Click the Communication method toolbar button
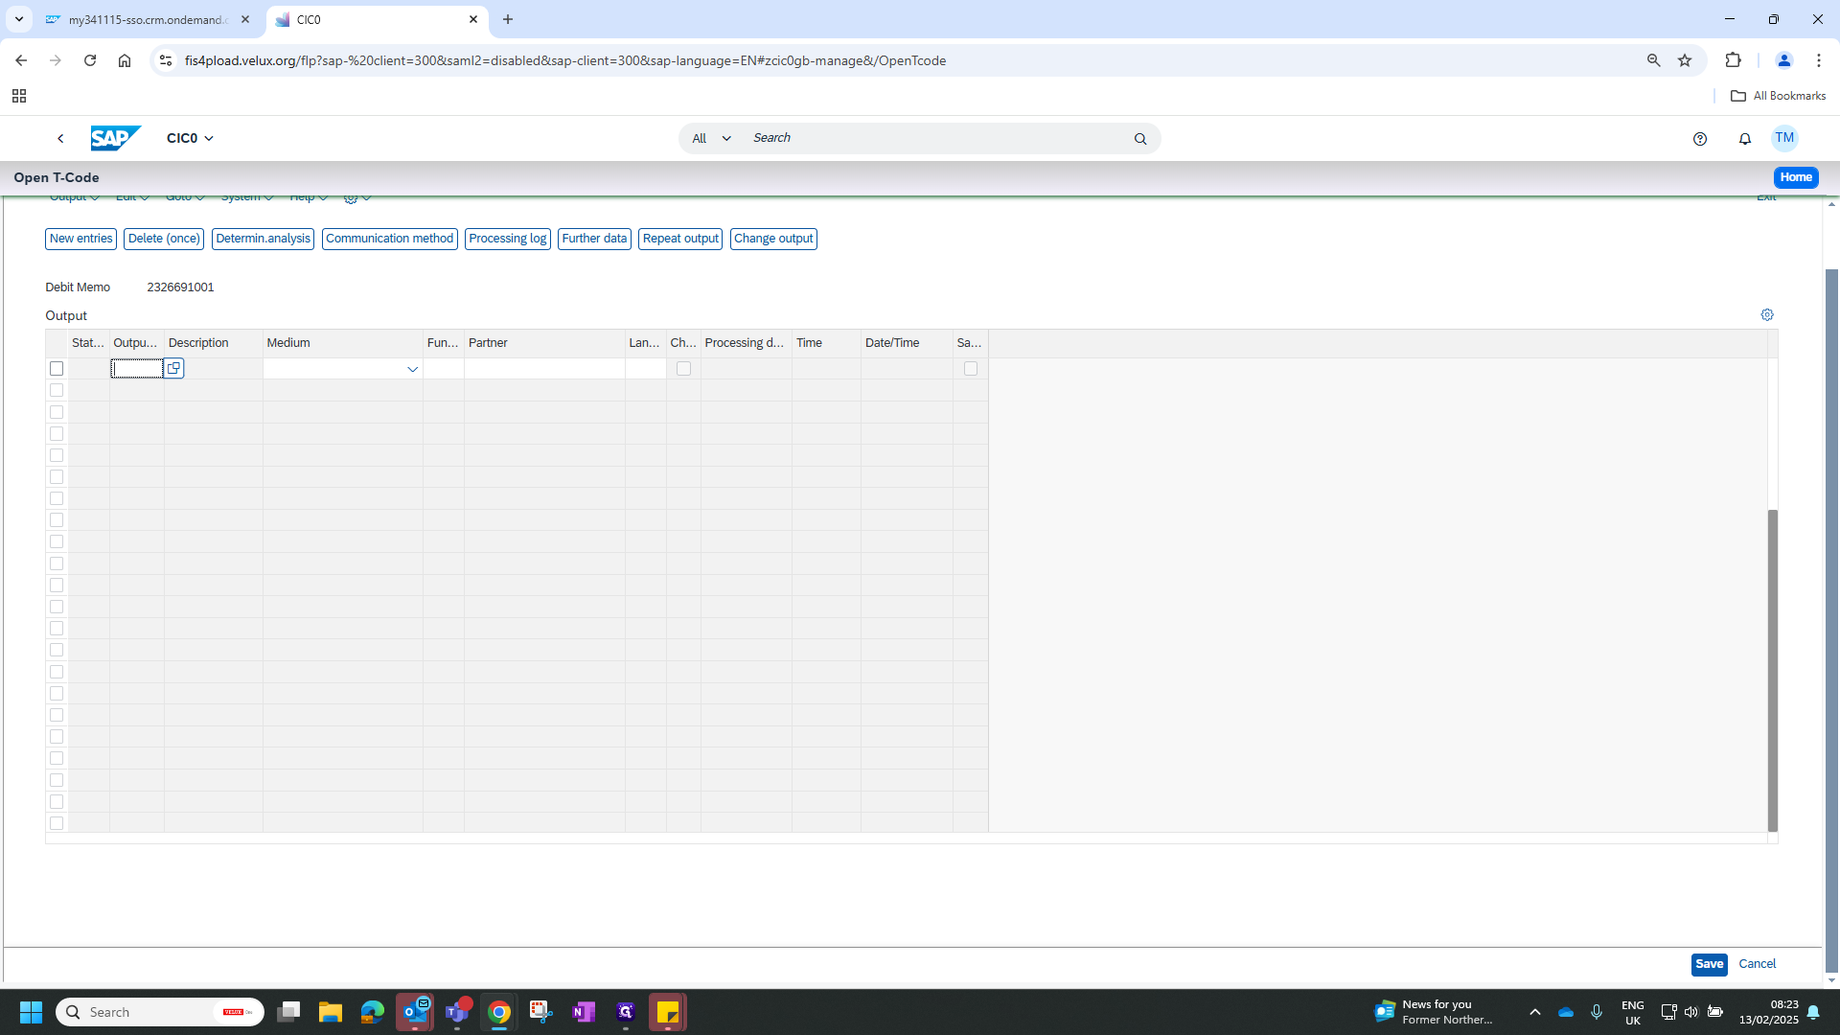The width and height of the screenshot is (1840, 1035). (389, 239)
